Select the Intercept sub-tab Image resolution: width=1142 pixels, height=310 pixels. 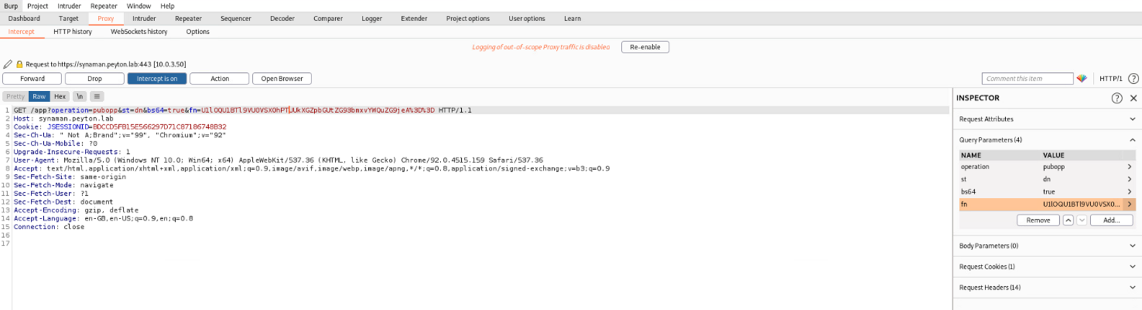21,31
